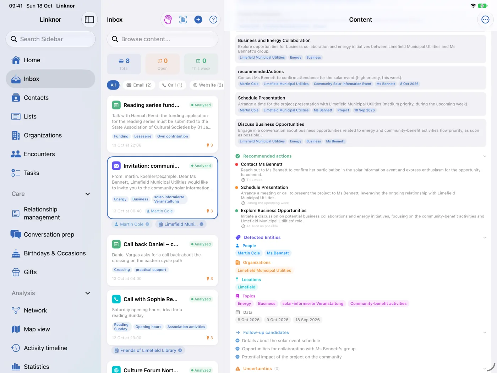The width and height of the screenshot is (497, 373).
Task: Select the All filter tab
Action: click(113, 85)
